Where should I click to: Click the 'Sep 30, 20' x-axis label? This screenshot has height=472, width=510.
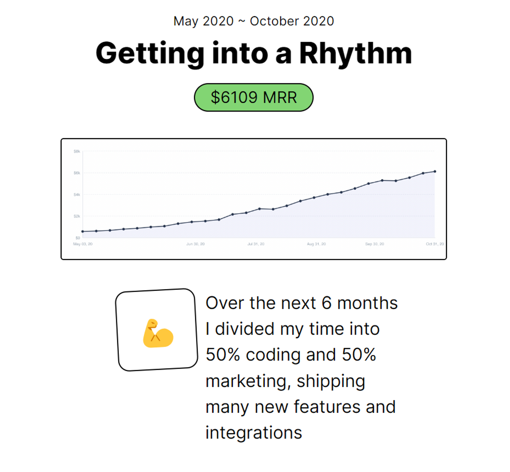click(375, 244)
